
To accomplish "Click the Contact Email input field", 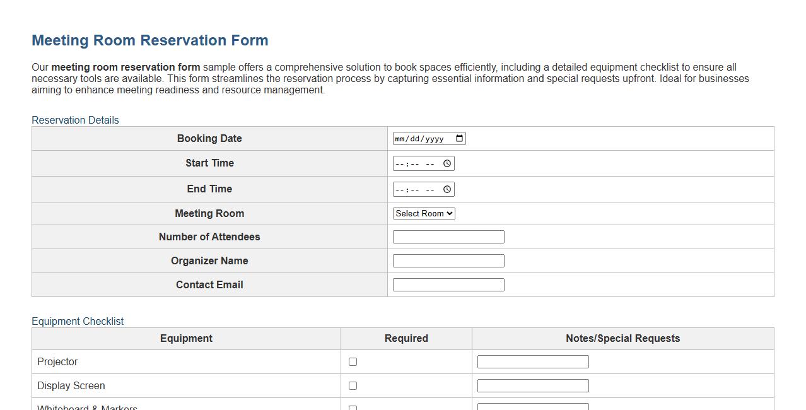I will 448,284.
